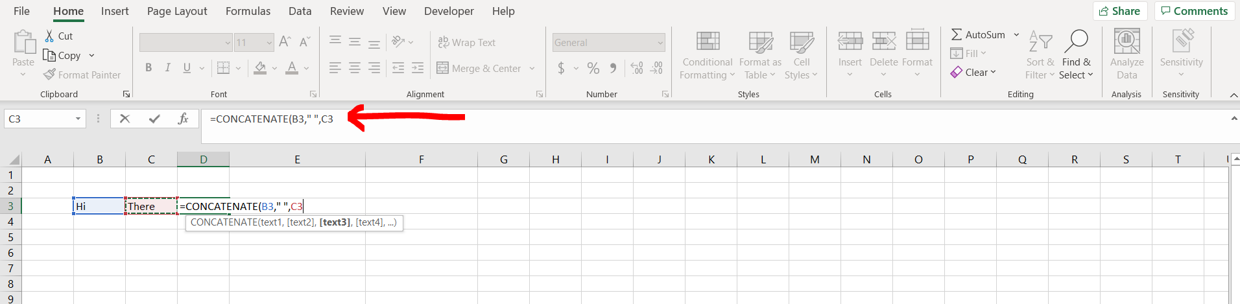Viewport: 1240px width, 304px height.
Task: Click the Fill Color paint bucket
Action: pos(260,68)
